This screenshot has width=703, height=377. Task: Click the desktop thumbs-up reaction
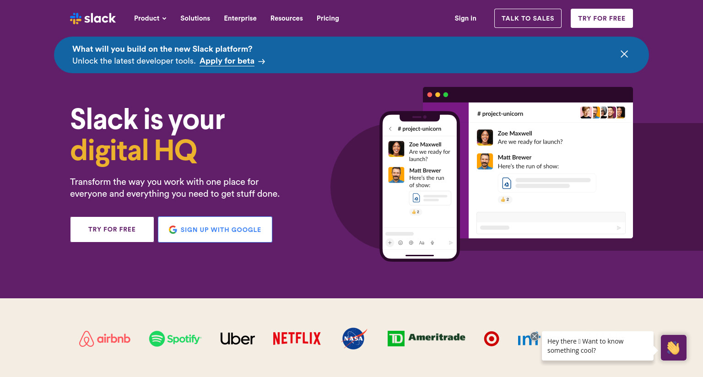pyautogui.click(x=505, y=199)
